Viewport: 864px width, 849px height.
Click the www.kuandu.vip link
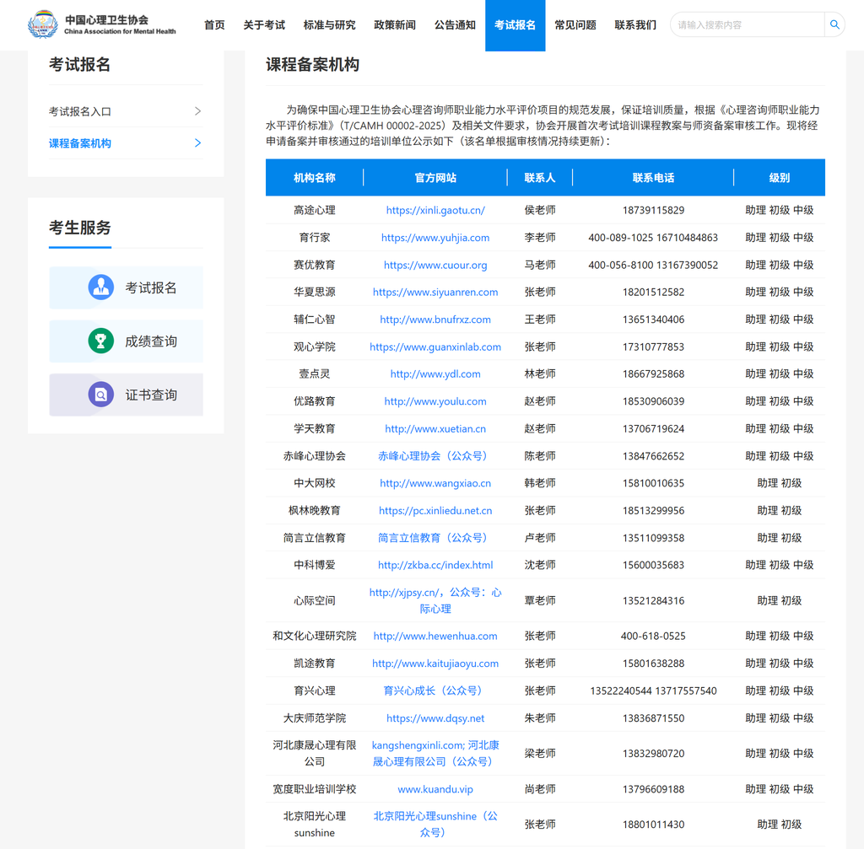pos(435,789)
